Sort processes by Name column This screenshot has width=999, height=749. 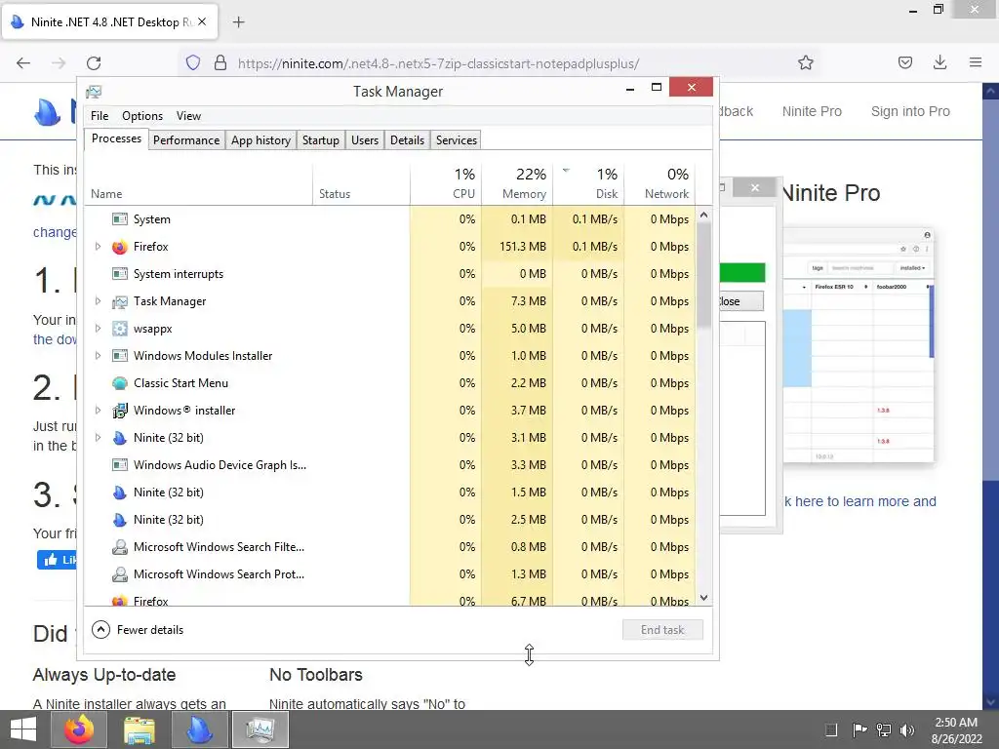point(199,183)
